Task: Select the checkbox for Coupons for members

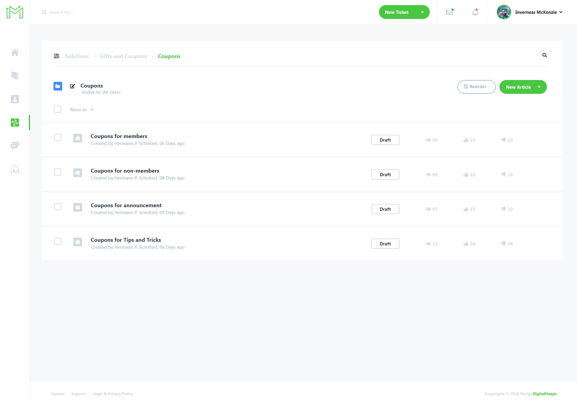Action: pos(57,137)
